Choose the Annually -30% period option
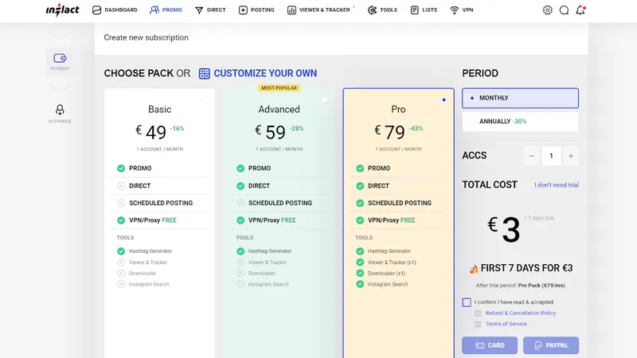Viewport: 637px width, 358px height. (520, 122)
